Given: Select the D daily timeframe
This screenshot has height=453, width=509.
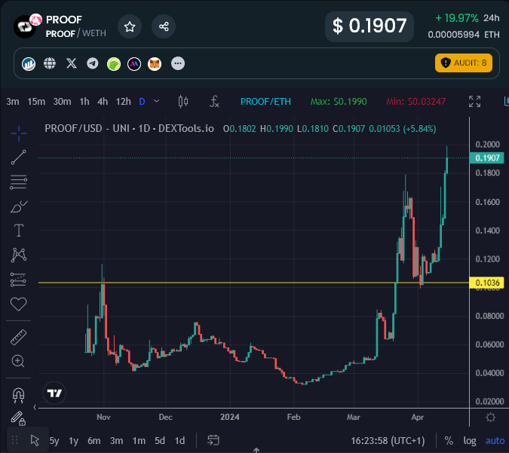Looking at the screenshot, I should click(142, 102).
